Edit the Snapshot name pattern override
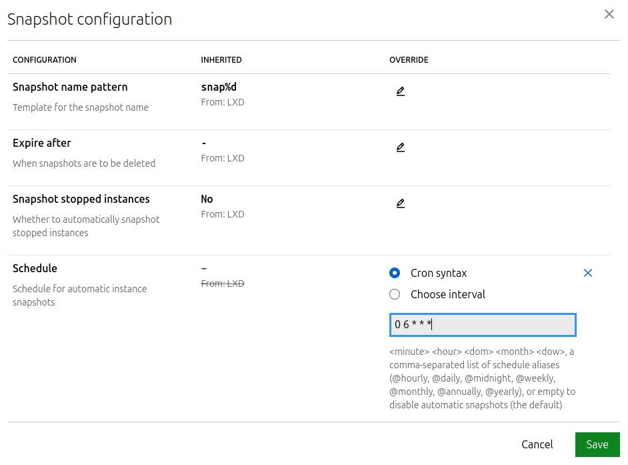Image resolution: width=628 pixels, height=465 pixels. [400, 91]
